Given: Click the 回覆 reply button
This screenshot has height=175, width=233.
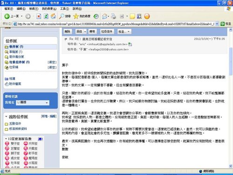Looking at the screenshot, I should pos(79,32).
